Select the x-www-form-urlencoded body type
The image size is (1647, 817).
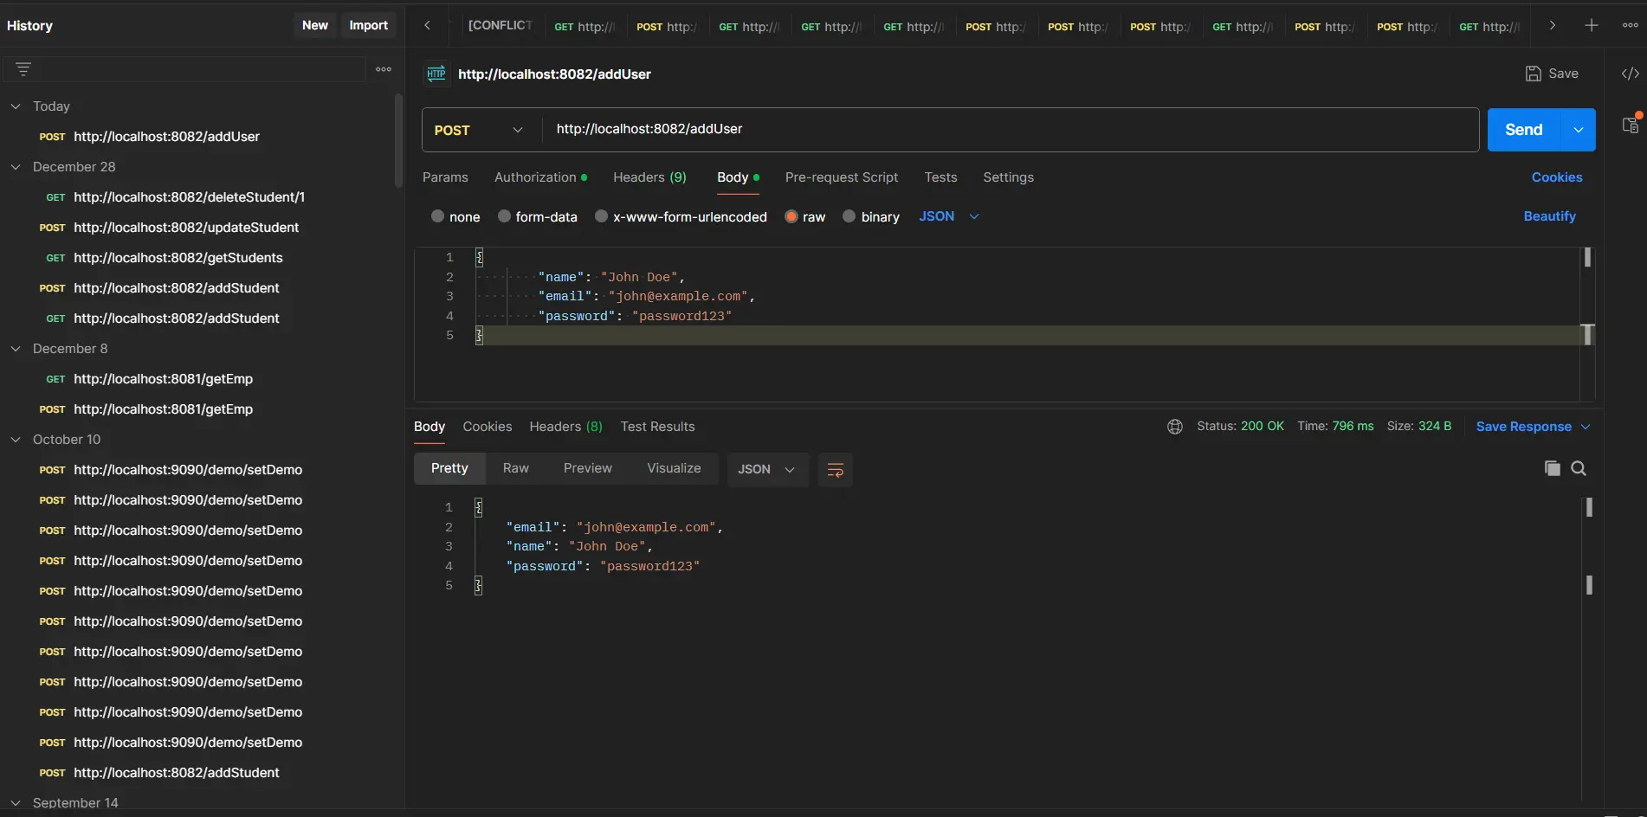click(600, 216)
